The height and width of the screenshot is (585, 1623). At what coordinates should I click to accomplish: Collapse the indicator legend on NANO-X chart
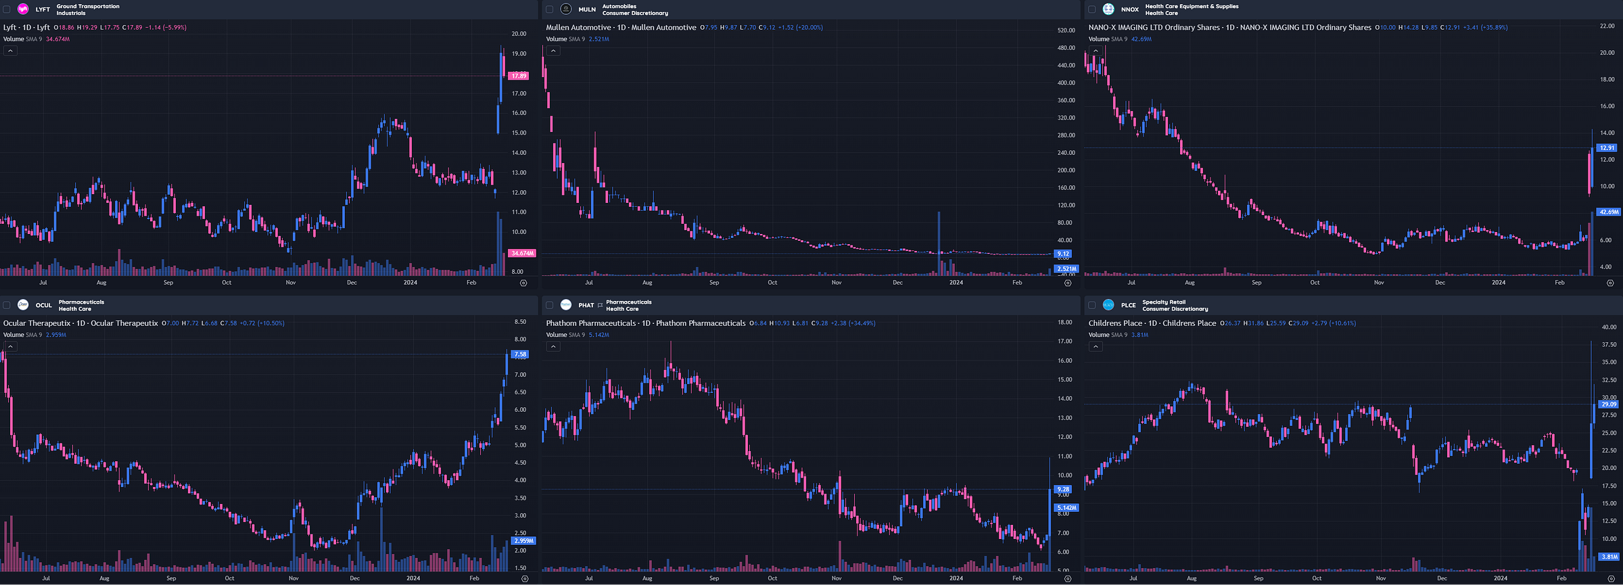(1096, 51)
